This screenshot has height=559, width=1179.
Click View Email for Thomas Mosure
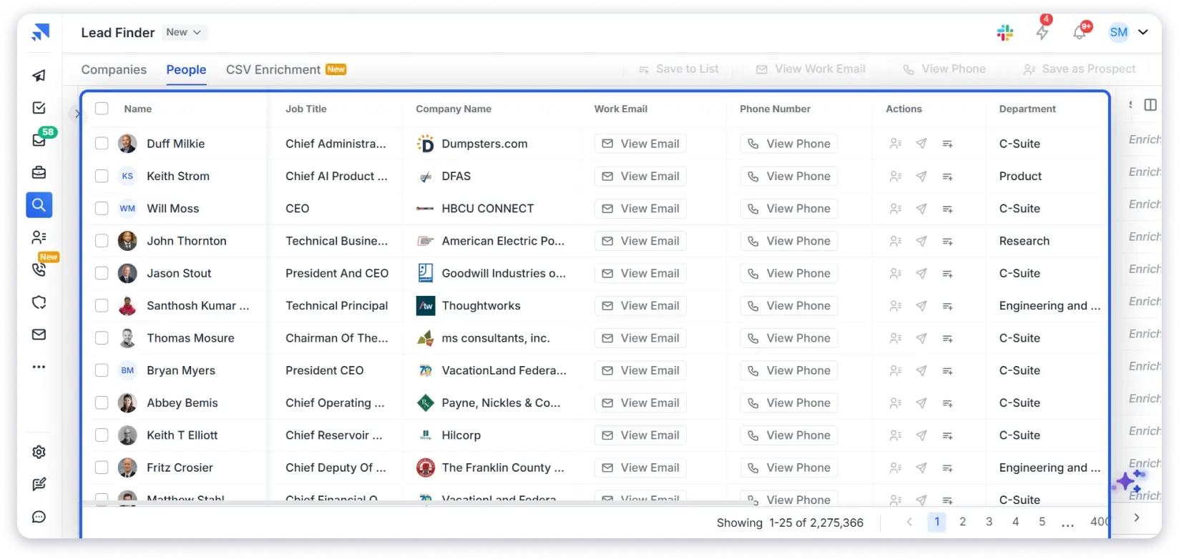(x=640, y=338)
